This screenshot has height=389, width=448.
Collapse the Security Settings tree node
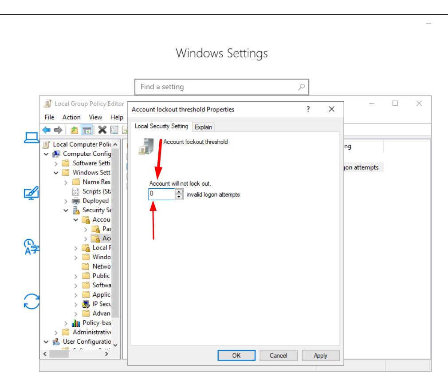(66, 210)
